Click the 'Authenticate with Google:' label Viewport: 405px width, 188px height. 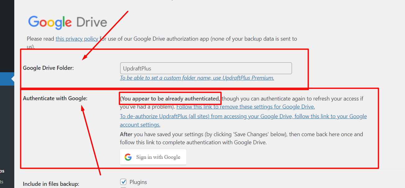coord(55,98)
